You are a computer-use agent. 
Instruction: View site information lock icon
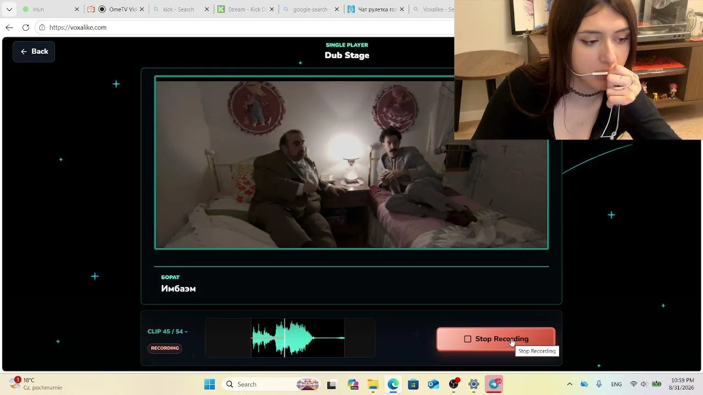click(x=42, y=27)
